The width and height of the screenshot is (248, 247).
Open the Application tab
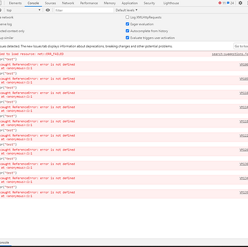tap(130, 3)
